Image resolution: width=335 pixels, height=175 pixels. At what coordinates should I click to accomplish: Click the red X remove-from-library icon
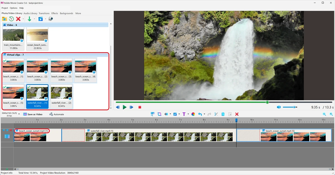tap(18, 19)
